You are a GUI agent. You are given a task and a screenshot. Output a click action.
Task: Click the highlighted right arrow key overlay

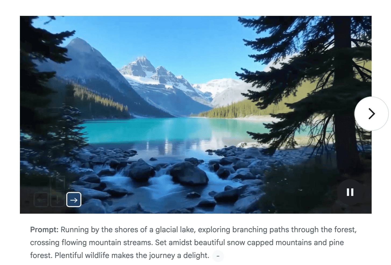(x=74, y=200)
